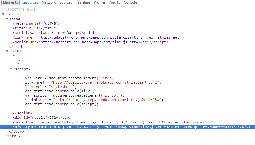255x145 pixels.
Task: Switch to the Resources tab
Action: tap(30, 2)
